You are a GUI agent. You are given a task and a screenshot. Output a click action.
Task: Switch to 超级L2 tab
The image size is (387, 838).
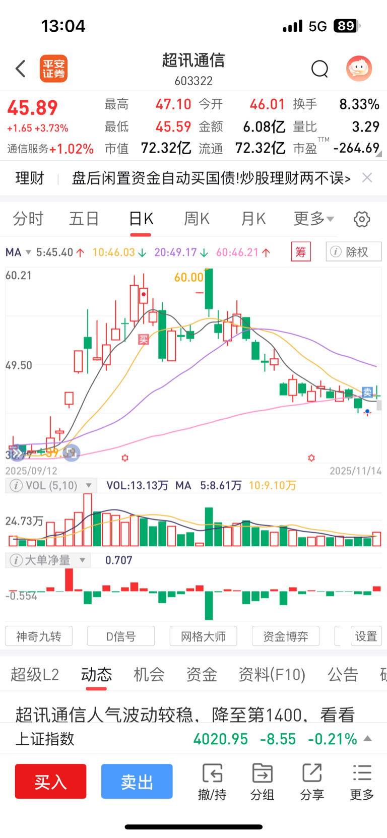(x=35, y=674)
